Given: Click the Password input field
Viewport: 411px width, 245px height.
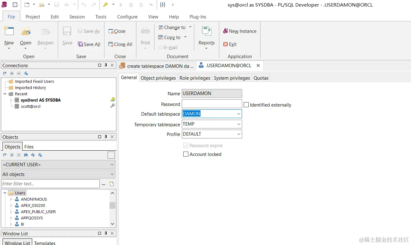Looking at the screenshot, I should 212,104.
